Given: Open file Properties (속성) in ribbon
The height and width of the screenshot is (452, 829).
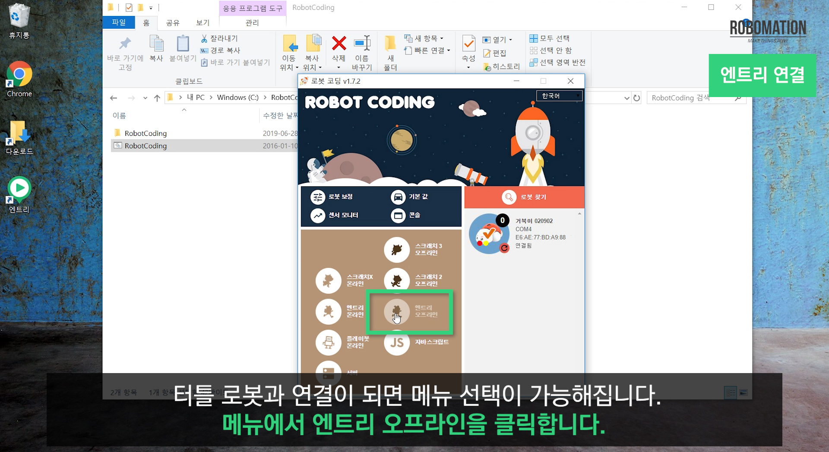Looking at the screenshot, I should point(468,53).
